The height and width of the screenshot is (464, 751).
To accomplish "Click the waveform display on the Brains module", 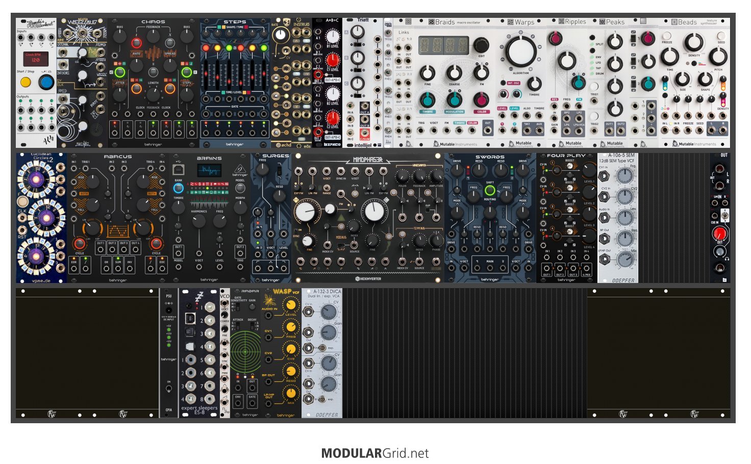I will (x=209, y=170).
